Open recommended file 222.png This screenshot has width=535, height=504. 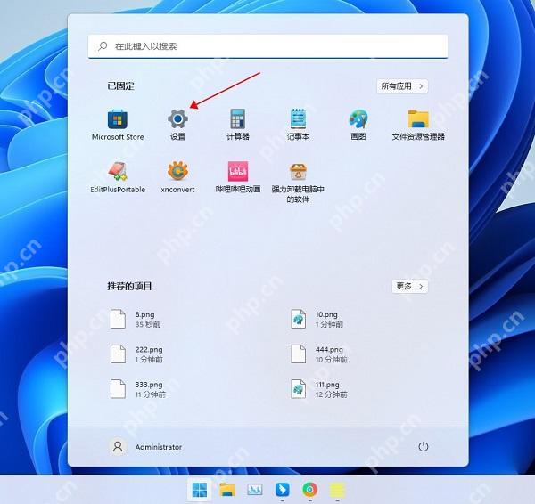coord(136,354)
